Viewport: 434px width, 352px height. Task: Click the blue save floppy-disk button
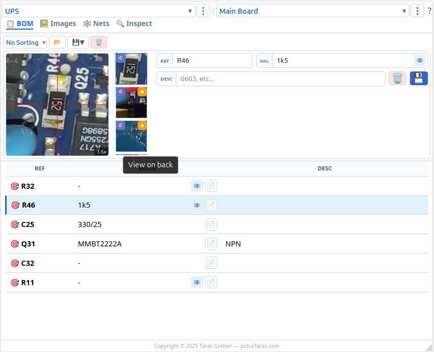pos(419,79)
